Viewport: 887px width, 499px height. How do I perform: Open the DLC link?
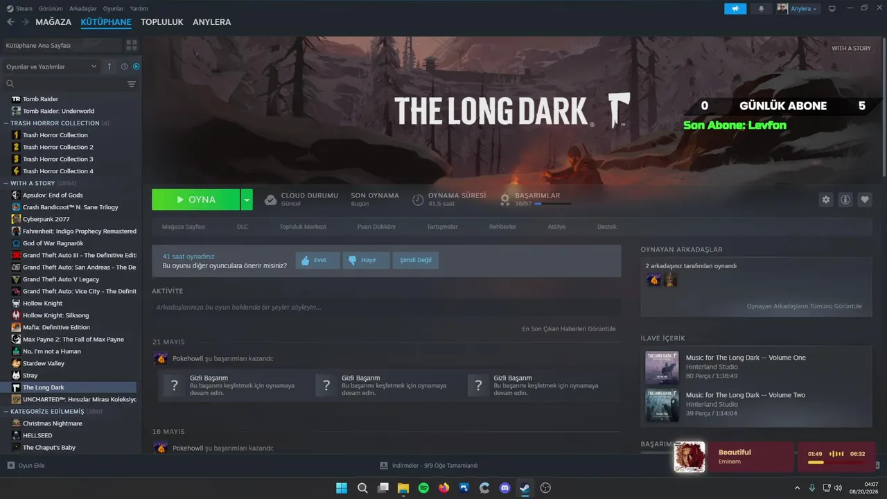coord(243,227)
